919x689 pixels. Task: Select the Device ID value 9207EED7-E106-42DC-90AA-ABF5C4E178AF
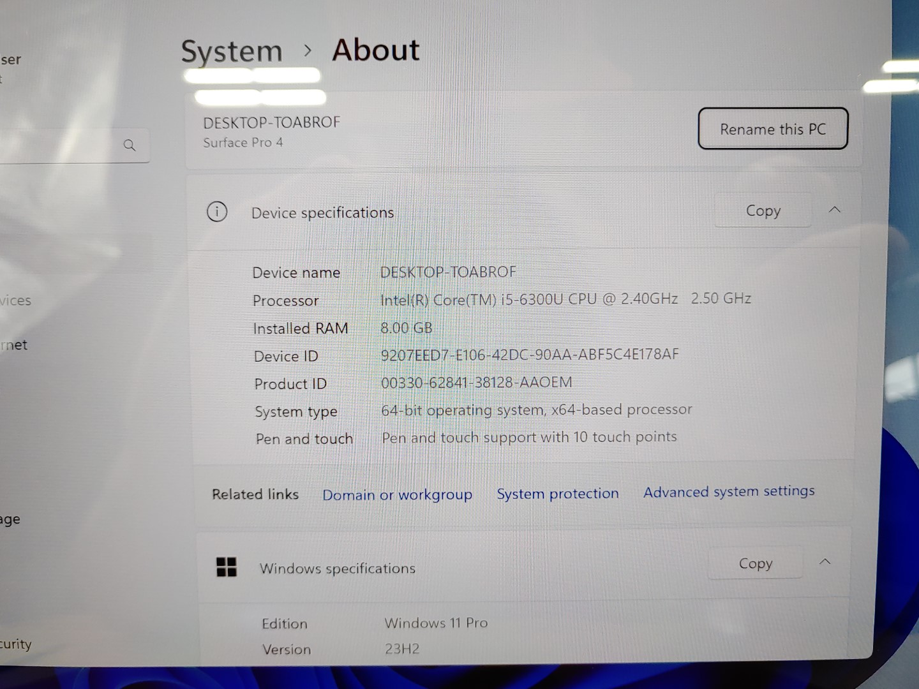pyautogui.click(x=530, y=355)
